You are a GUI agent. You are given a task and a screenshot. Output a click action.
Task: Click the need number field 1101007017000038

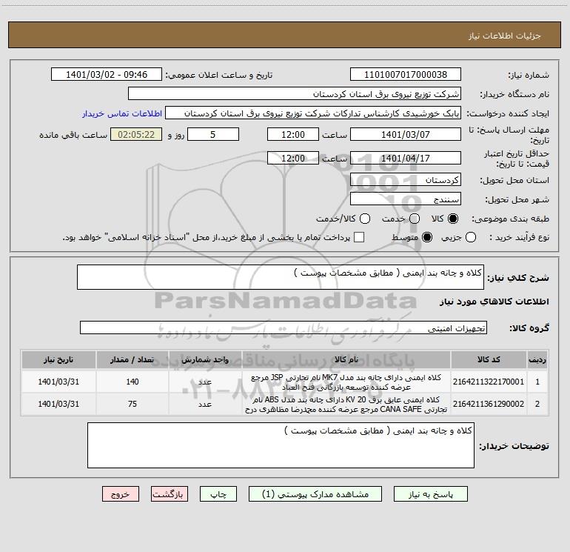click(x=406, y=75)
